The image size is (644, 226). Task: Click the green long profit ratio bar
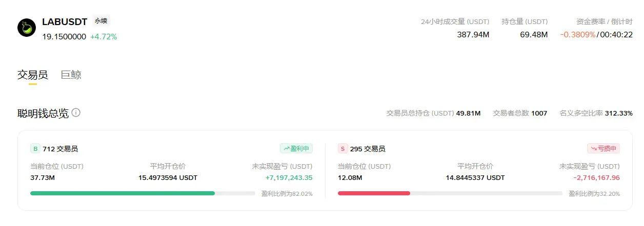(x=123, y=193)
